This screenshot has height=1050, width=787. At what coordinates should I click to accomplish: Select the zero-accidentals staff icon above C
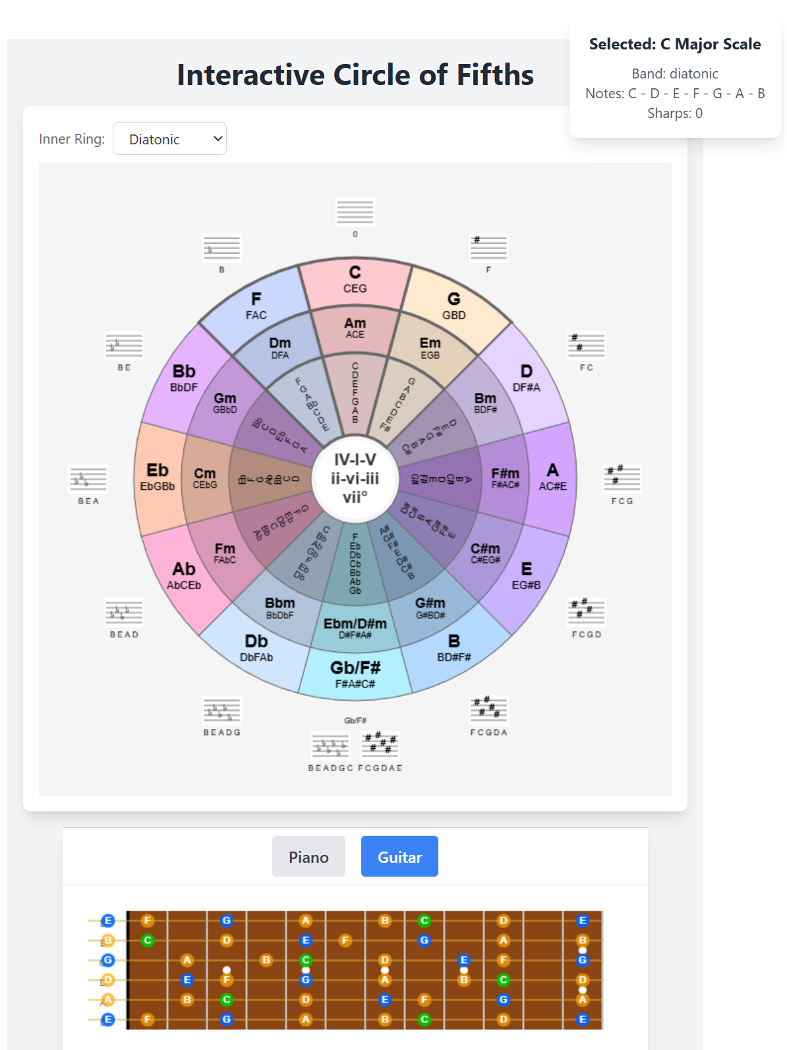pyautogui.click(x=355, y=212)
